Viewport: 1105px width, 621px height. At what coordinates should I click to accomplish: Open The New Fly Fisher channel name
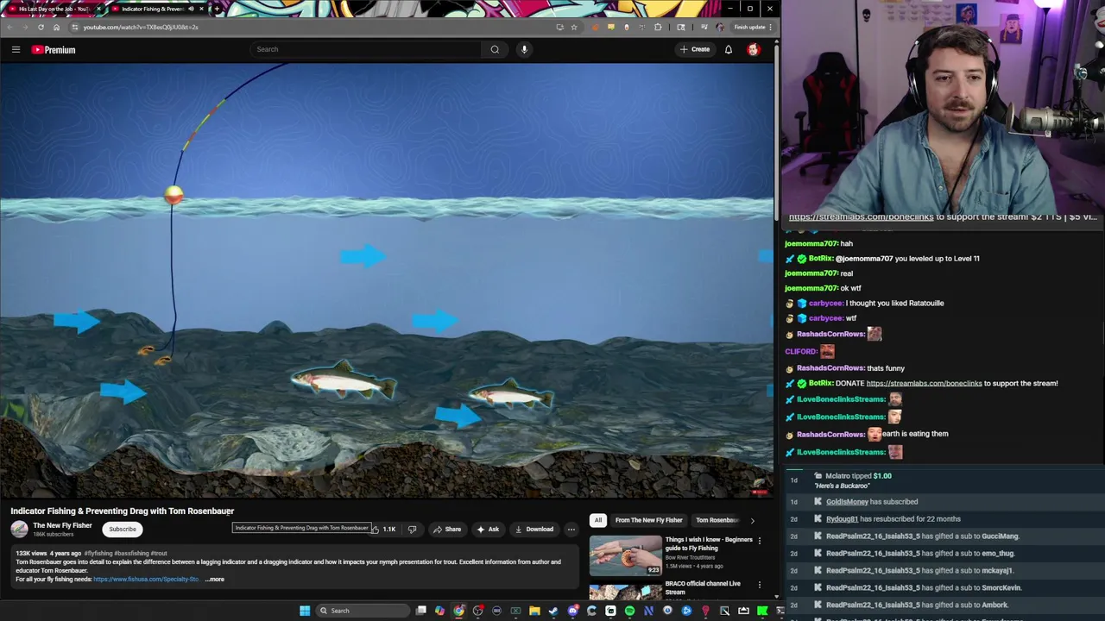[62, 525]
